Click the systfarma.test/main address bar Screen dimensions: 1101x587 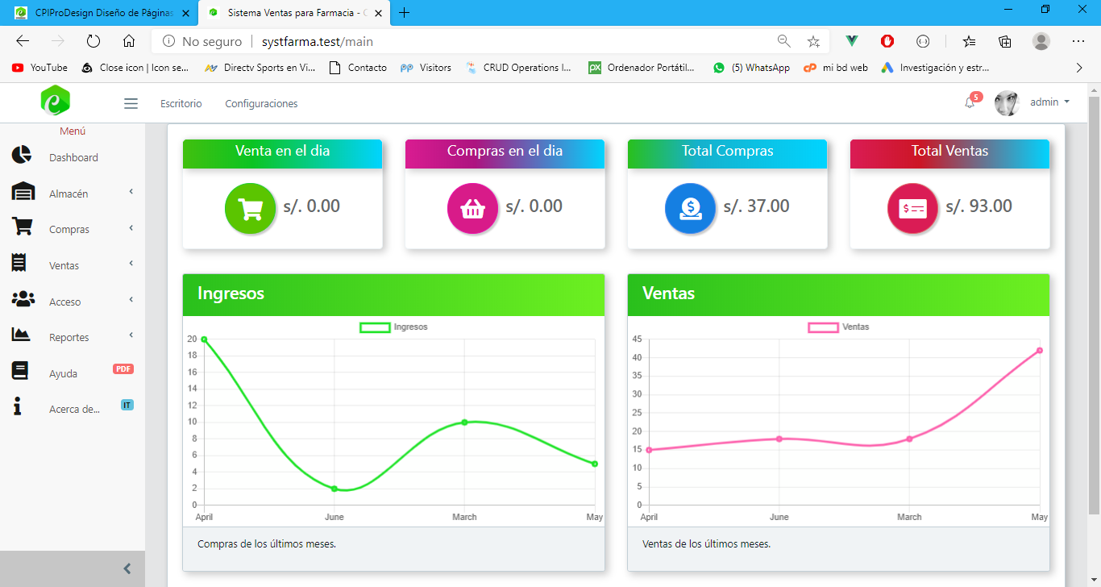pos(318,41)
